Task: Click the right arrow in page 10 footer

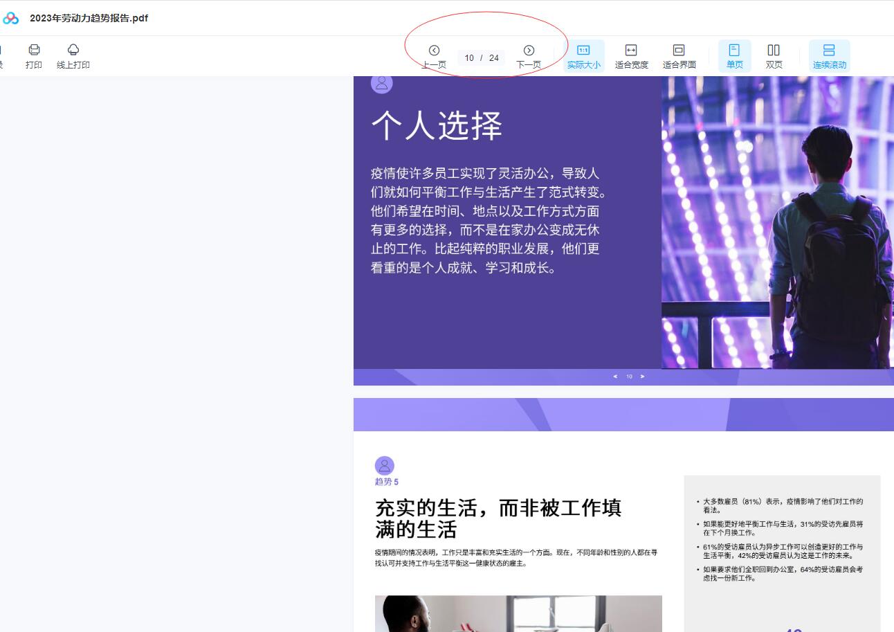Action: pyautogui.click(x=643, y=377)
